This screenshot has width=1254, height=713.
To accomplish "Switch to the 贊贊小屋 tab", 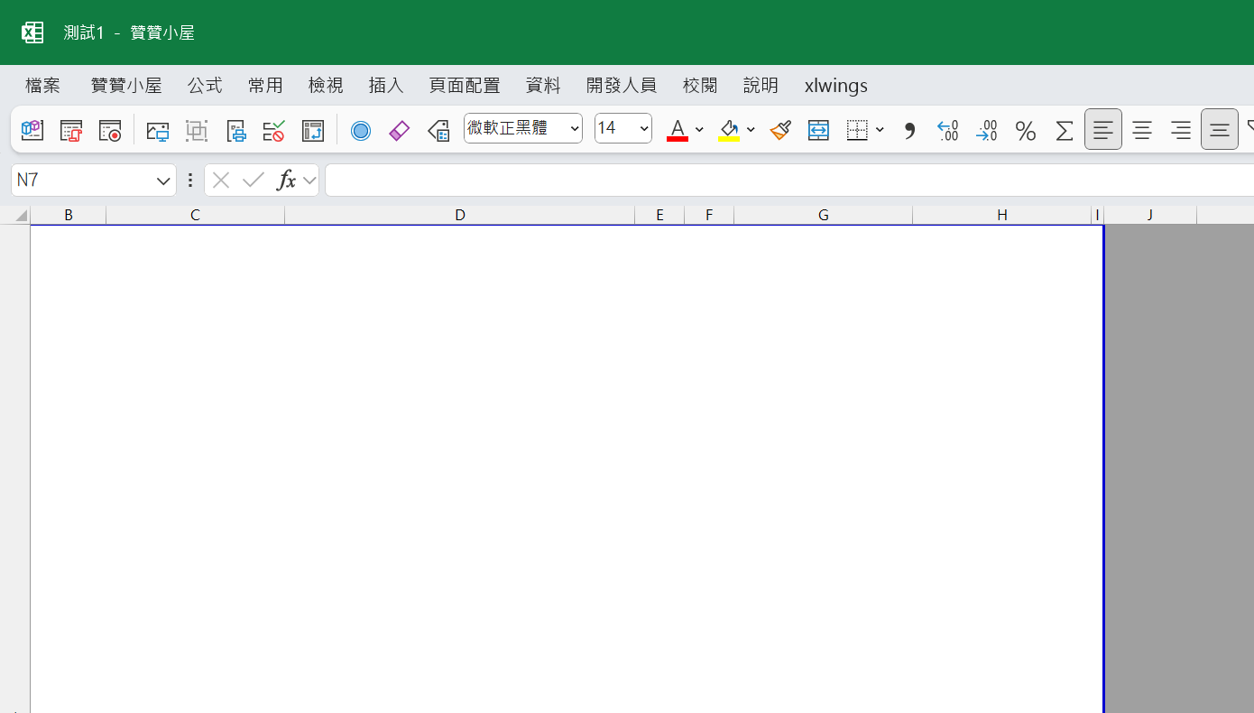I will coord(126,86).
